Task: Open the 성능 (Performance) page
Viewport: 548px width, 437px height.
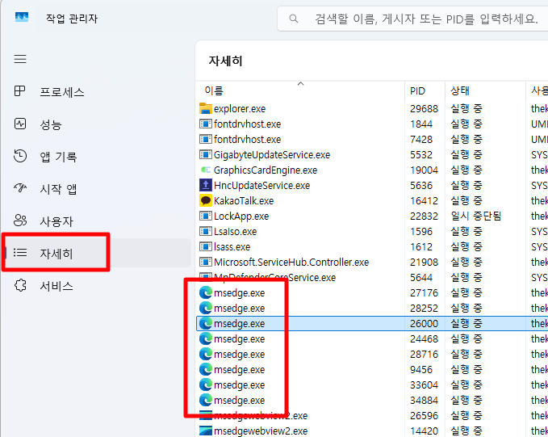Action: tap(96, 124)
